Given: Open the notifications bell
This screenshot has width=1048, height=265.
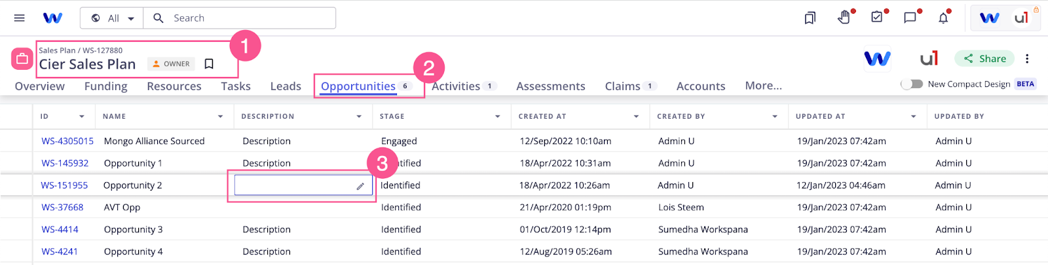Looking at the screenshot, I should (943, 18).
